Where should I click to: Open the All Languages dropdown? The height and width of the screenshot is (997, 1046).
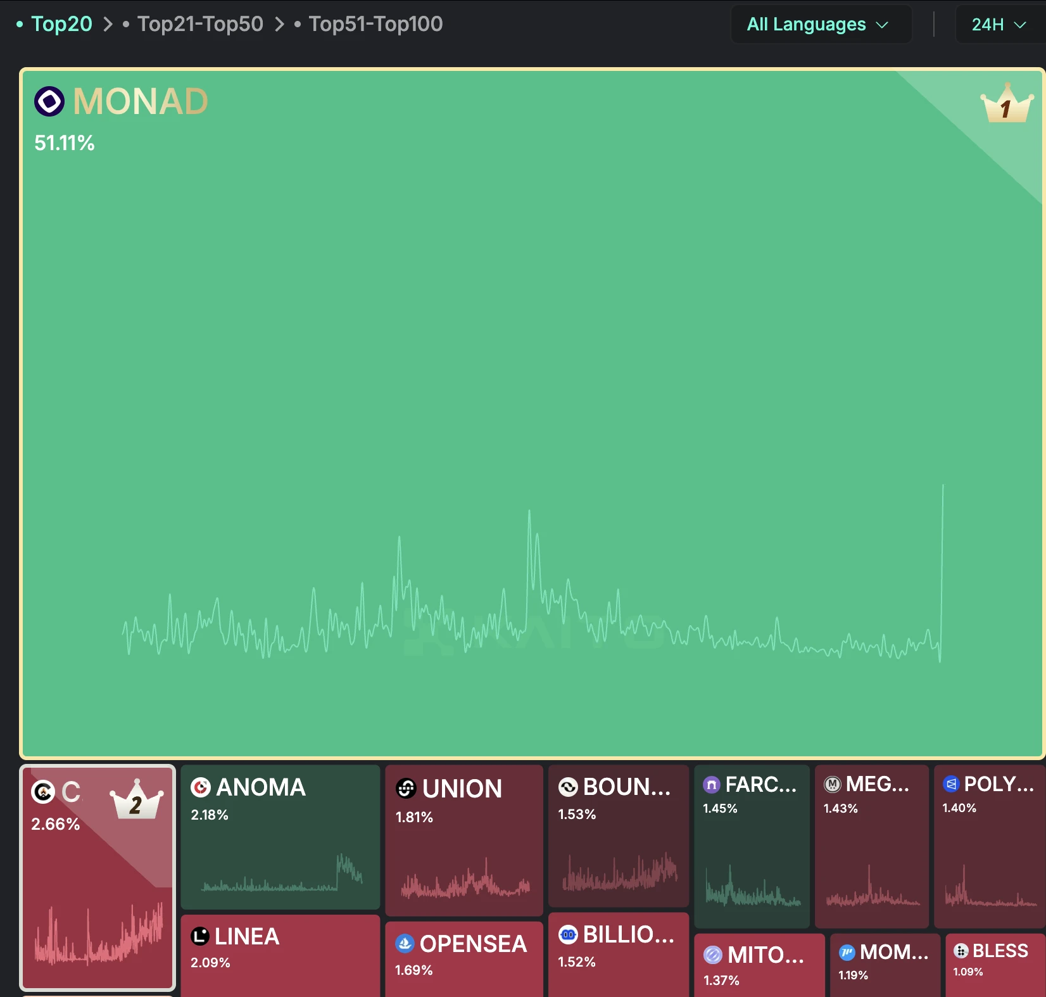(x=820, y=24)
